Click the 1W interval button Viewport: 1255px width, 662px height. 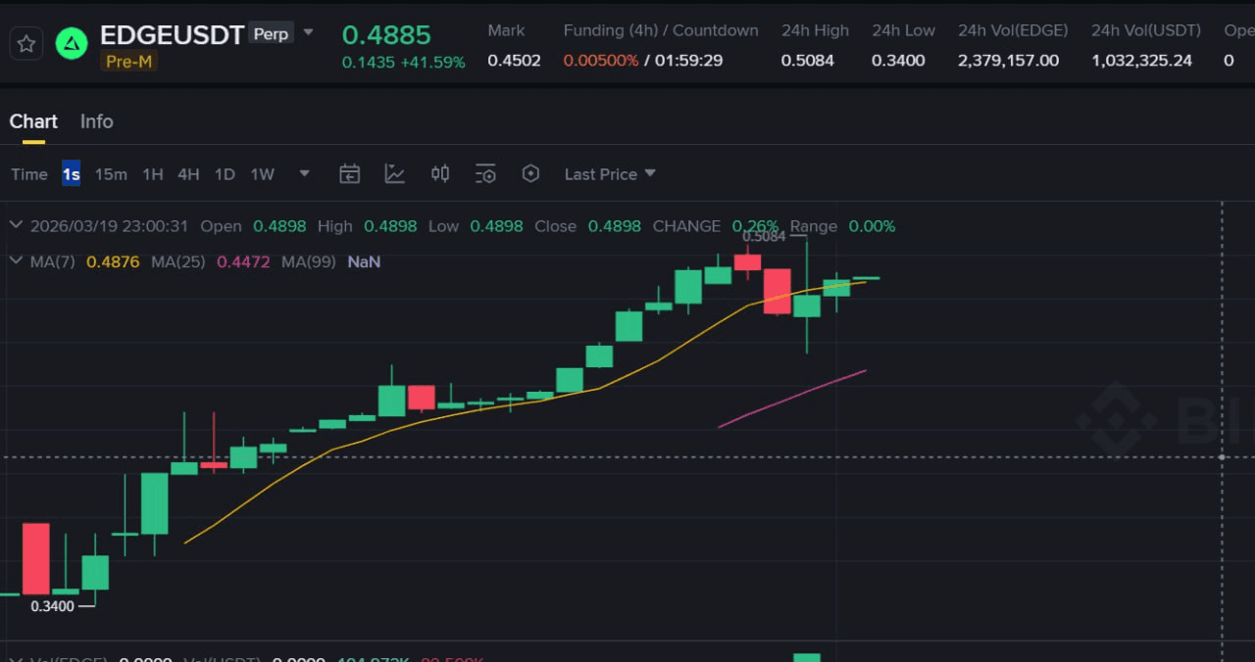coord(262,174)
